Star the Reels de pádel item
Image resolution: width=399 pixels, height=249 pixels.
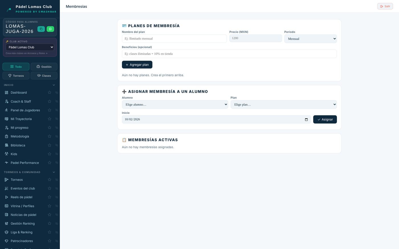50,197
